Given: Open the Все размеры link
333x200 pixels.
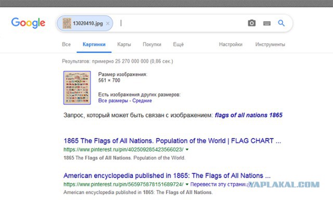Looking at the screenshot, I should pyautogui.click(x=113, y=101).
